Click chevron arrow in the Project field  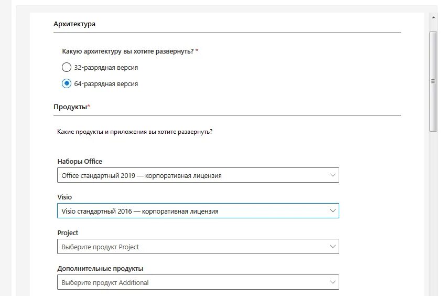pos(332,247)
